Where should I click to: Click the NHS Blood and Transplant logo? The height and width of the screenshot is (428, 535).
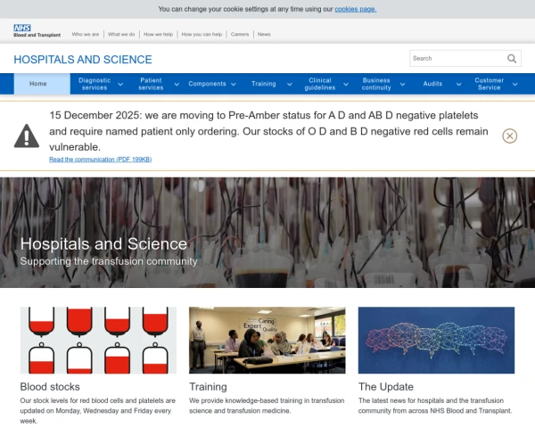37,30
